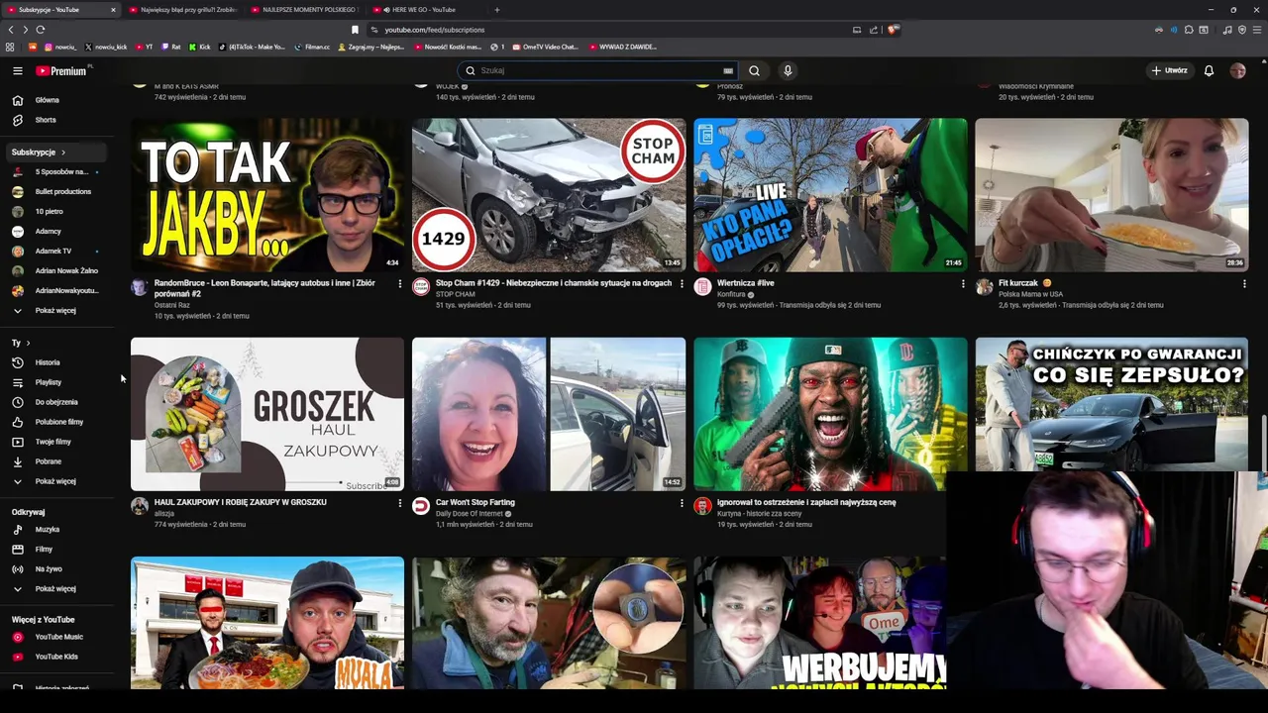Screen dimensions: 1268x713
Task: Expand the Ty section header
Action: pyautogui.click(x=21, y=343)
